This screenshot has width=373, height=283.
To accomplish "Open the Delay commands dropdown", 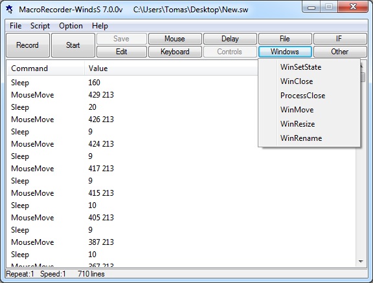I will pos(230,39).
